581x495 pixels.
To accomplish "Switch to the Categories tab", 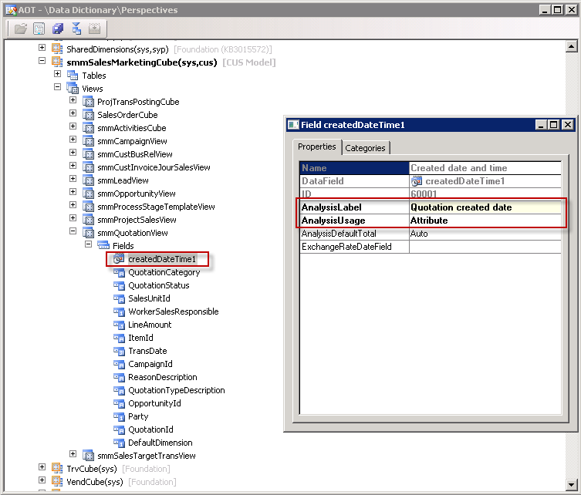I will pos(366,148).
